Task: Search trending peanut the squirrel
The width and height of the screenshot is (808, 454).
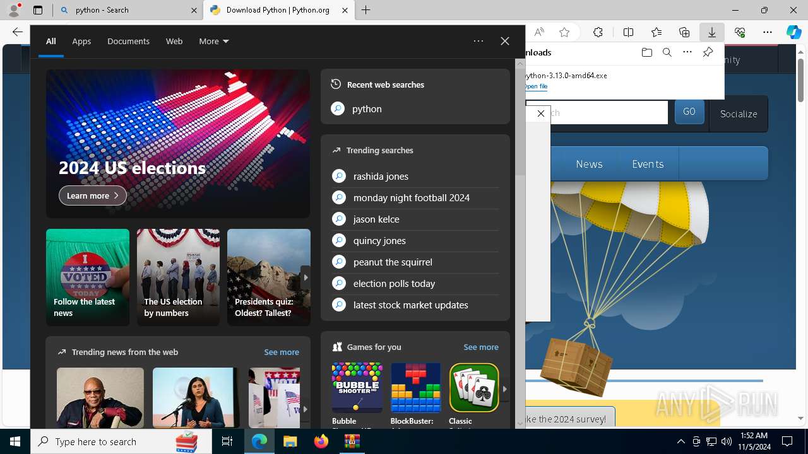Action: coord(415,262)
